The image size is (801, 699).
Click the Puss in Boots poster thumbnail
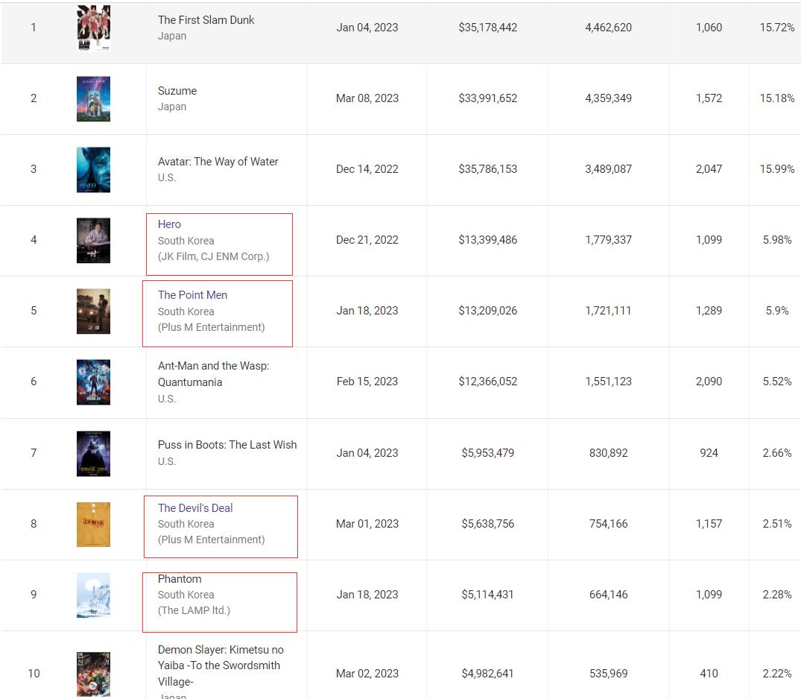(x=93, y=454)
